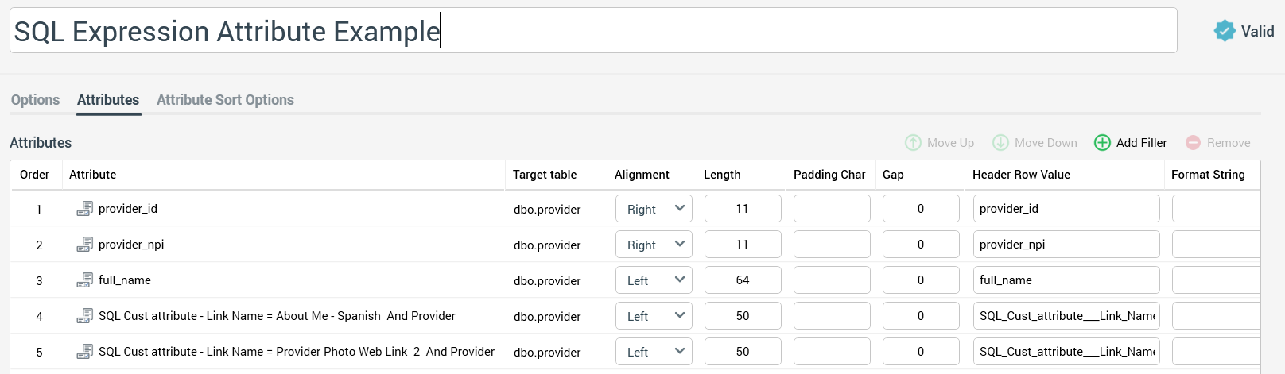The width and height of the screenshot is (1285, 374).
Task: Select the About Me - Spanish attribute row
Action: point(277,316)
